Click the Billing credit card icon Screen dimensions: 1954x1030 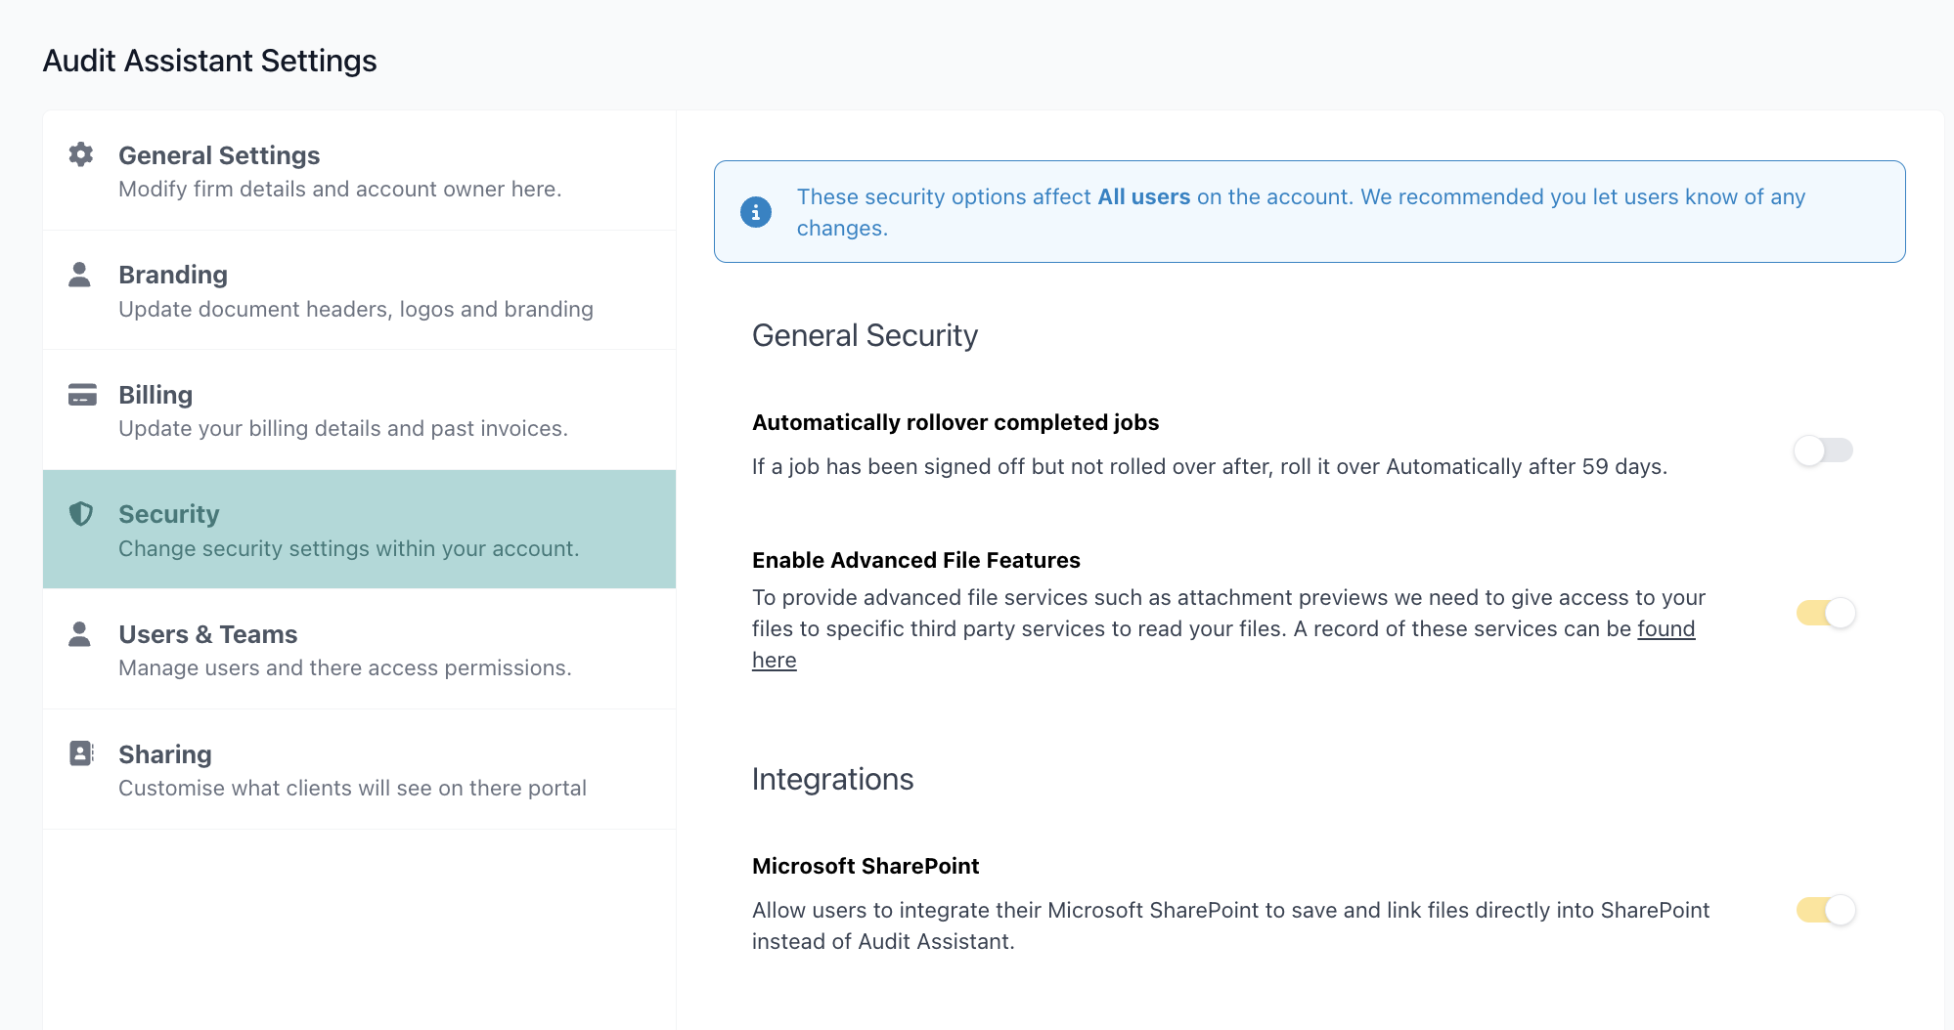(82, 395)
